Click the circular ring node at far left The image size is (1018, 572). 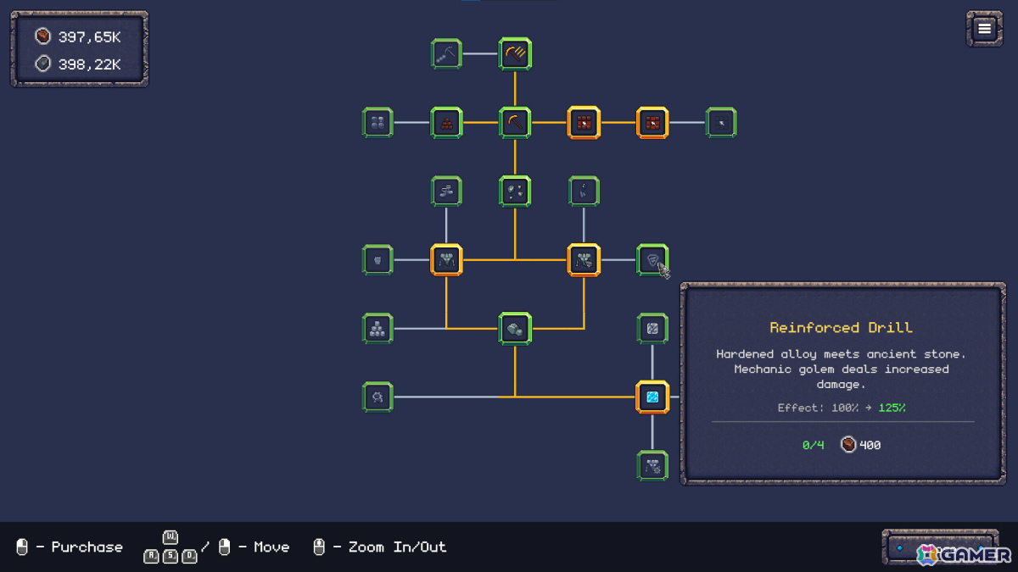378,397
